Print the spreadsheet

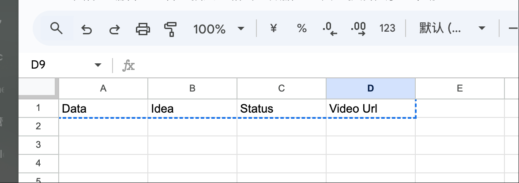click(x=143, y=29)
